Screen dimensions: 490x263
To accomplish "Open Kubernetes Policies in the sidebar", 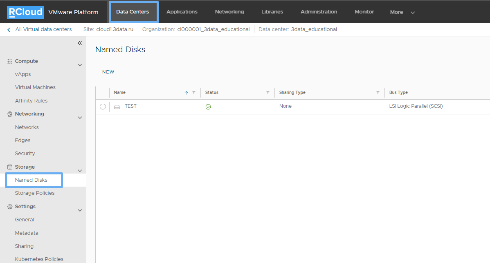I will [x=39, y=259].
